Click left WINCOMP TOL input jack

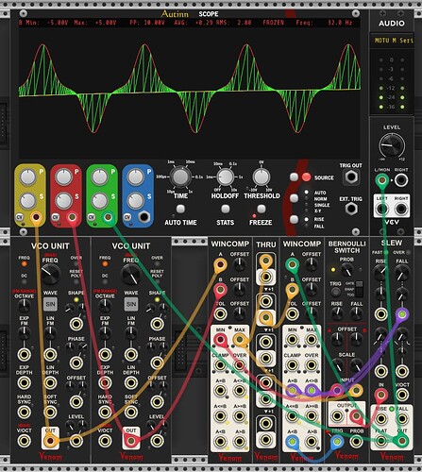[220, 314]
